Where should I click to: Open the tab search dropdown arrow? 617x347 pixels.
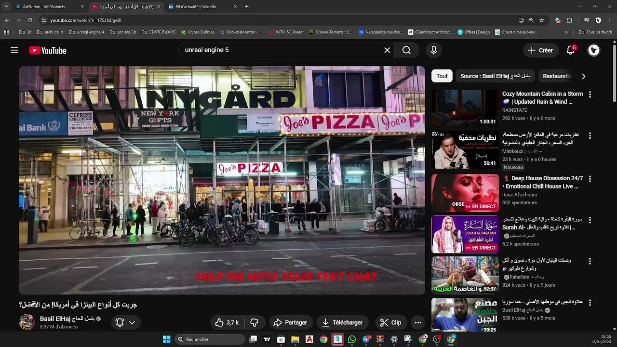6,7
